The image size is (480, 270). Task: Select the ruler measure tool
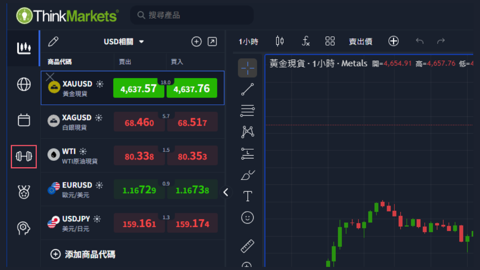click(248, 246)
